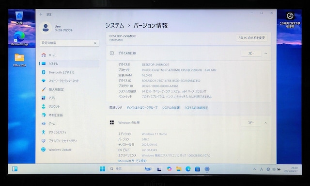
Task: Click the Windows logo icon beside Windows の仕様
Action: pyautogui.click(x=112, y=122)
